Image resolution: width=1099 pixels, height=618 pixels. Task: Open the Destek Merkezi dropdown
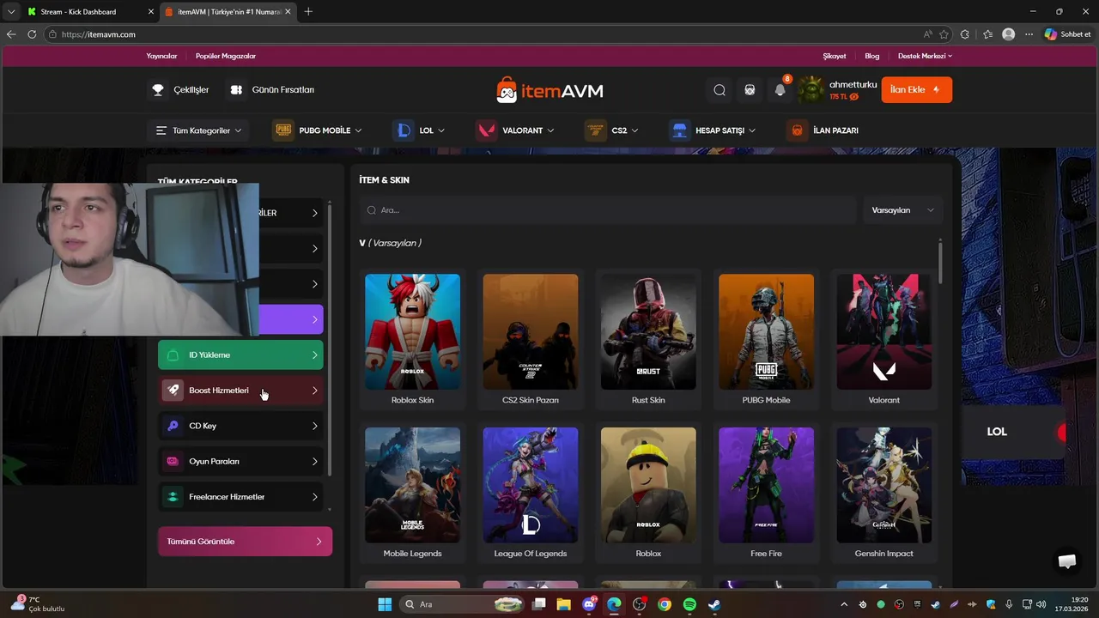click(925, 56)
